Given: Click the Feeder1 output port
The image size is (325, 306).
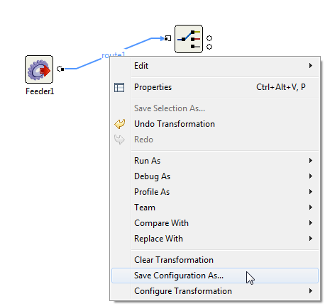Looking at the screenshot, I should (x=60, y=69).
